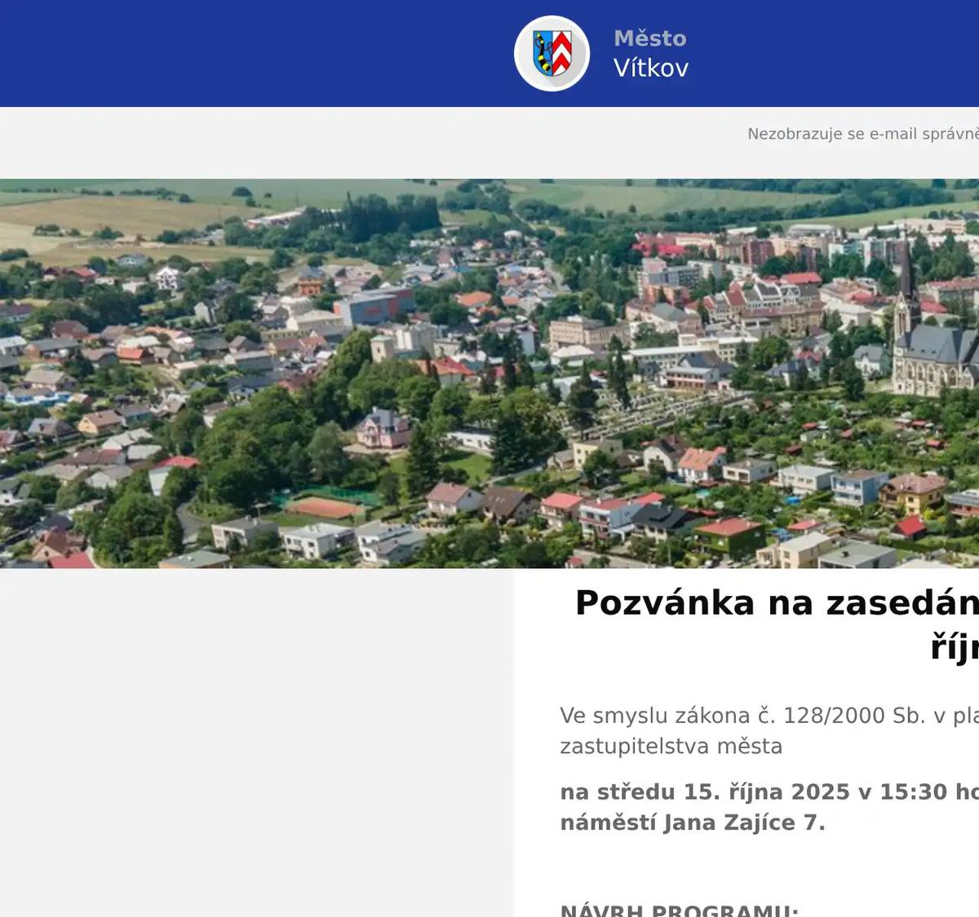Click the 'Město Vítkov' header title link

click(x=650, y=53)
